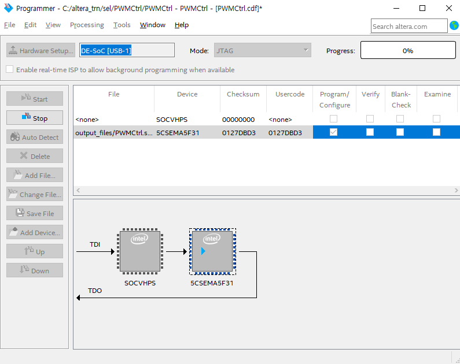Maximize the Programmer window

coord(422,8)
